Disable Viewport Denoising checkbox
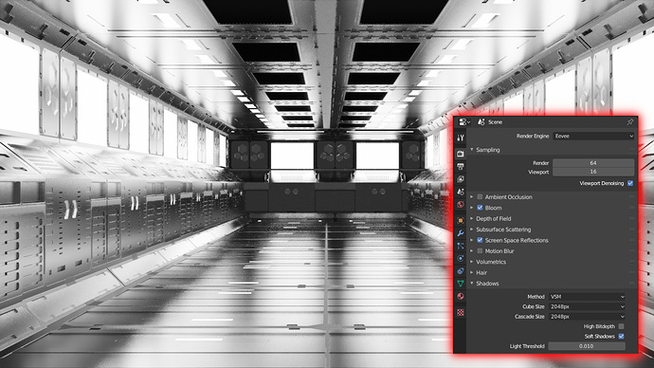654x368 pixels. coord(630,183)
